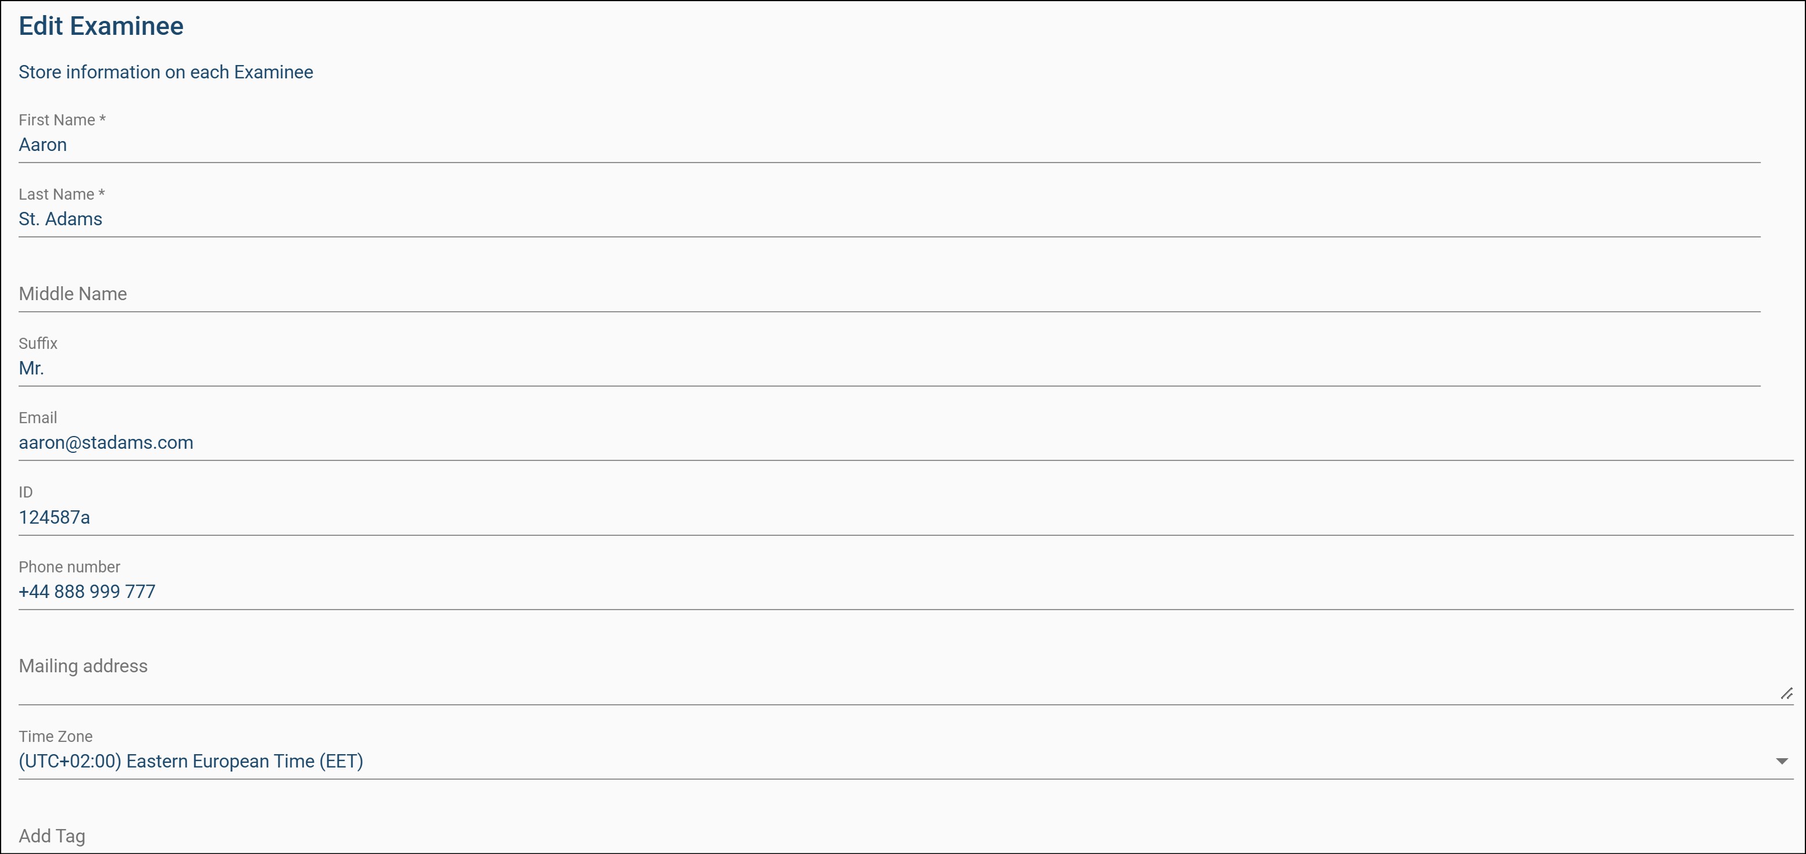Click the empty Middle Name field
The height and width of the screenshot is (854, 1806).
point(889,294)
